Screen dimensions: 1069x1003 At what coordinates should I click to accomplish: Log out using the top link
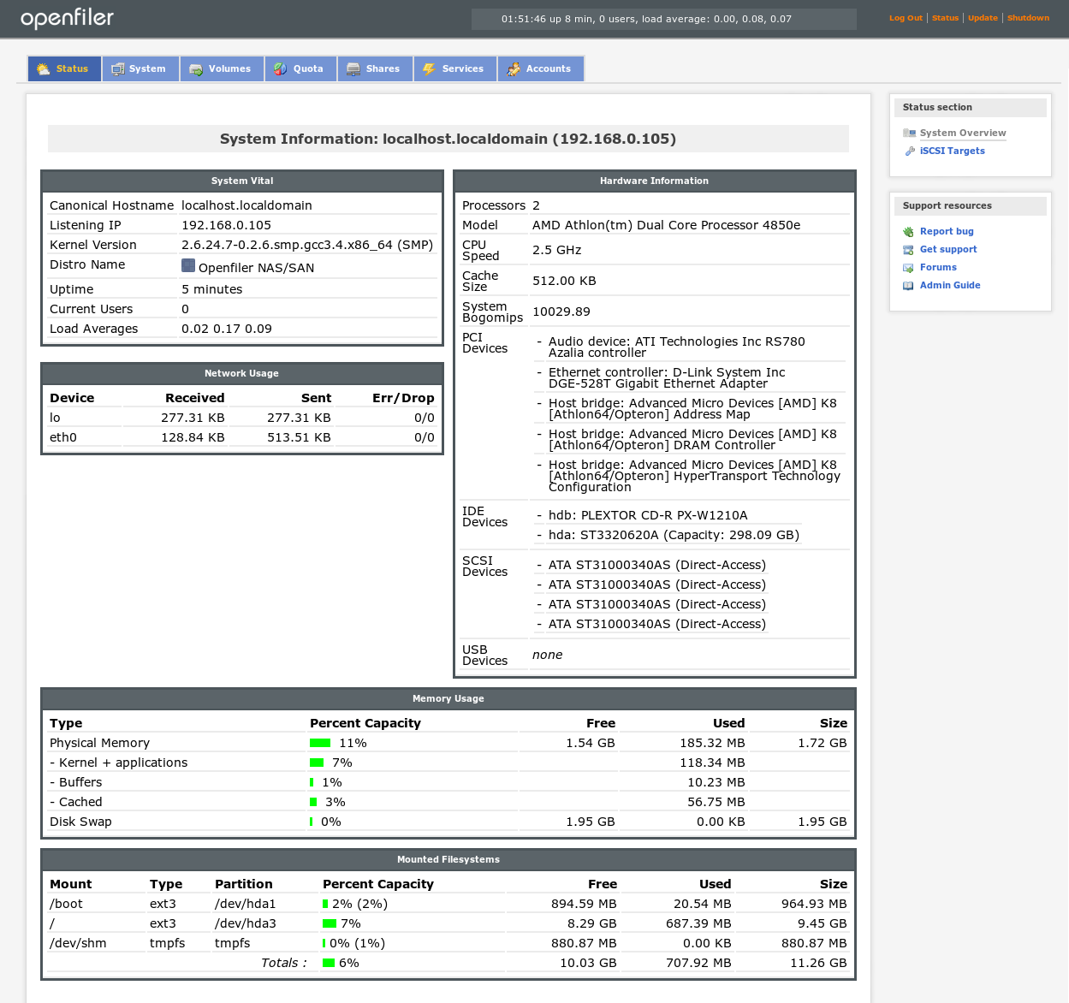pos(906,18)
